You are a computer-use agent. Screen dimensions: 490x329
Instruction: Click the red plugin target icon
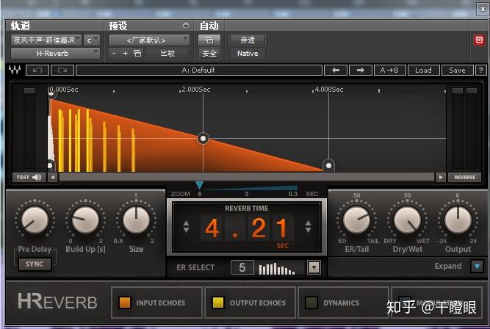click(479, 40)
